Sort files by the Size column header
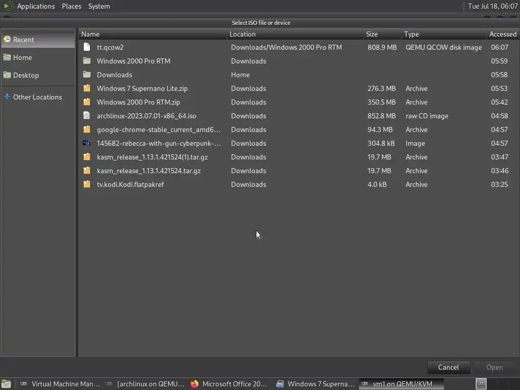The image size is (520, 390). tap(382, 34)
